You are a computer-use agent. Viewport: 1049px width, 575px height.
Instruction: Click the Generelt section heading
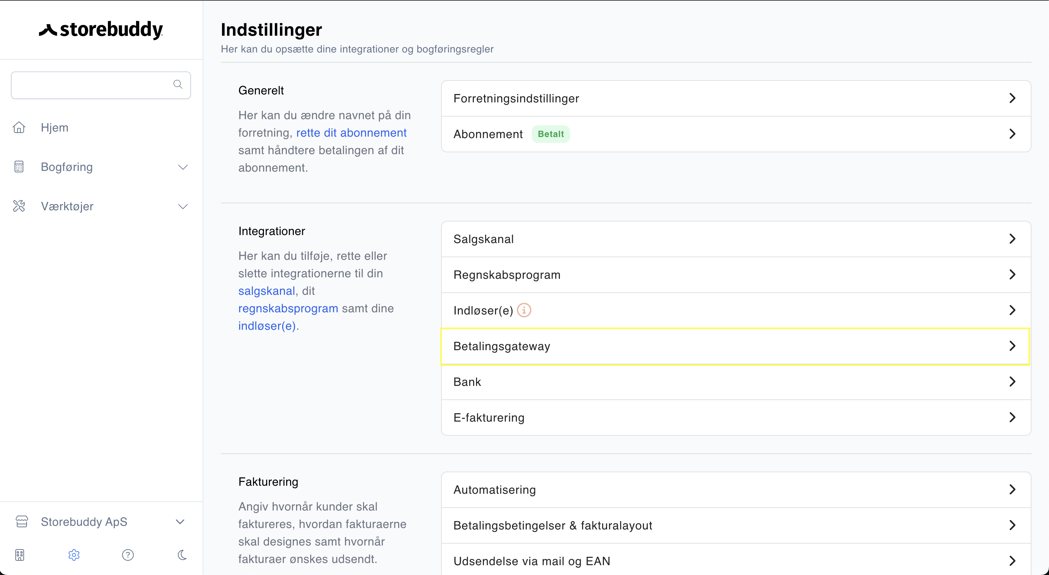point(261,90)
